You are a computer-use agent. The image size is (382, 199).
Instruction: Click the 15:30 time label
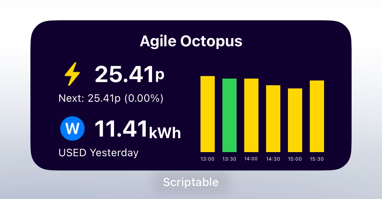tap(317, 159)
